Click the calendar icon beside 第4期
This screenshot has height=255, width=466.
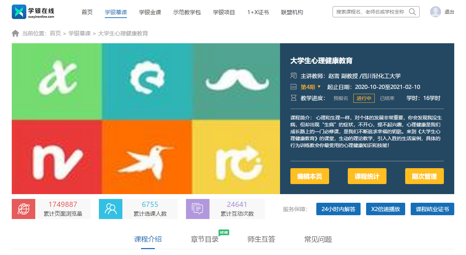pos(293,87)
